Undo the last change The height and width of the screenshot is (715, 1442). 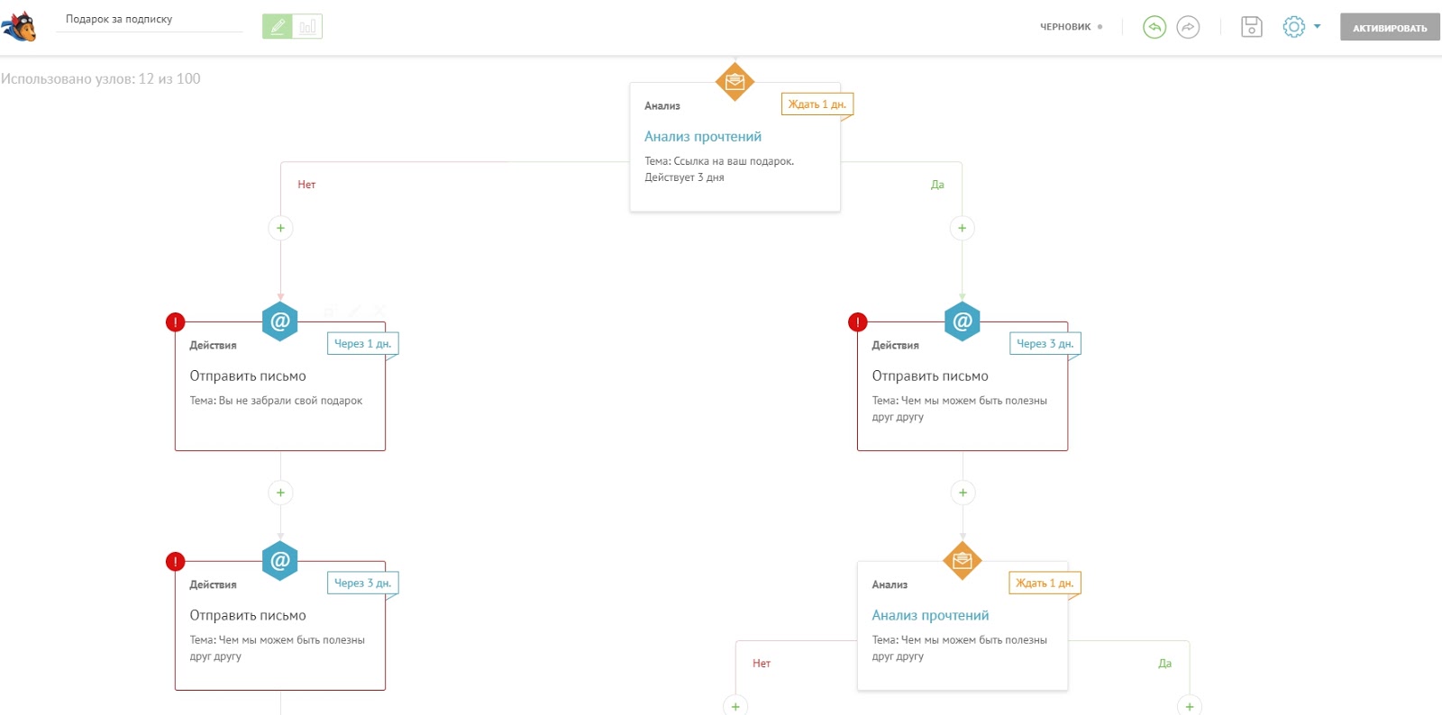[x=1155, y=27]
